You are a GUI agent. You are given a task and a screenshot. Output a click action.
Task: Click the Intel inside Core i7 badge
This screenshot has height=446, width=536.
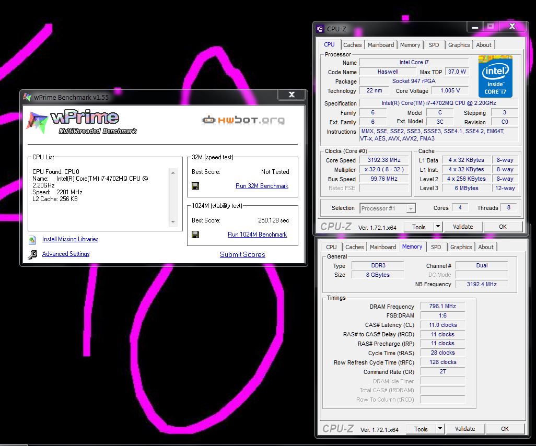[495, 76]
